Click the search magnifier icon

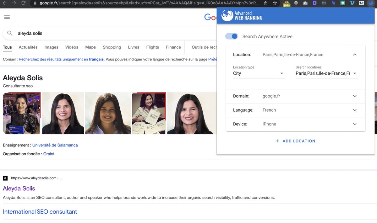(x=10, y=33)
